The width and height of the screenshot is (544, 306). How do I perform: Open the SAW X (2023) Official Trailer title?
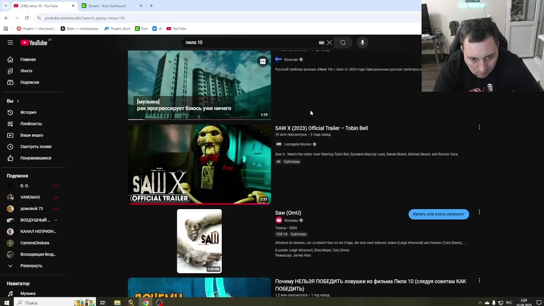coord(321,128)
